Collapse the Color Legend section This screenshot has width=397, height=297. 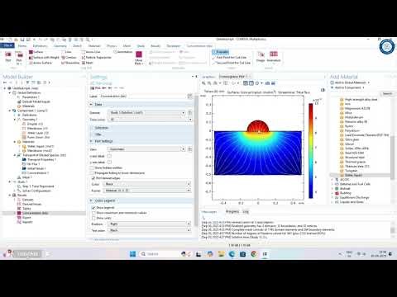(x=91, y=200)
